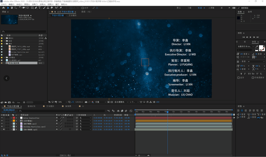
Task: Play the preview with the play button
Action: [250, 37]
